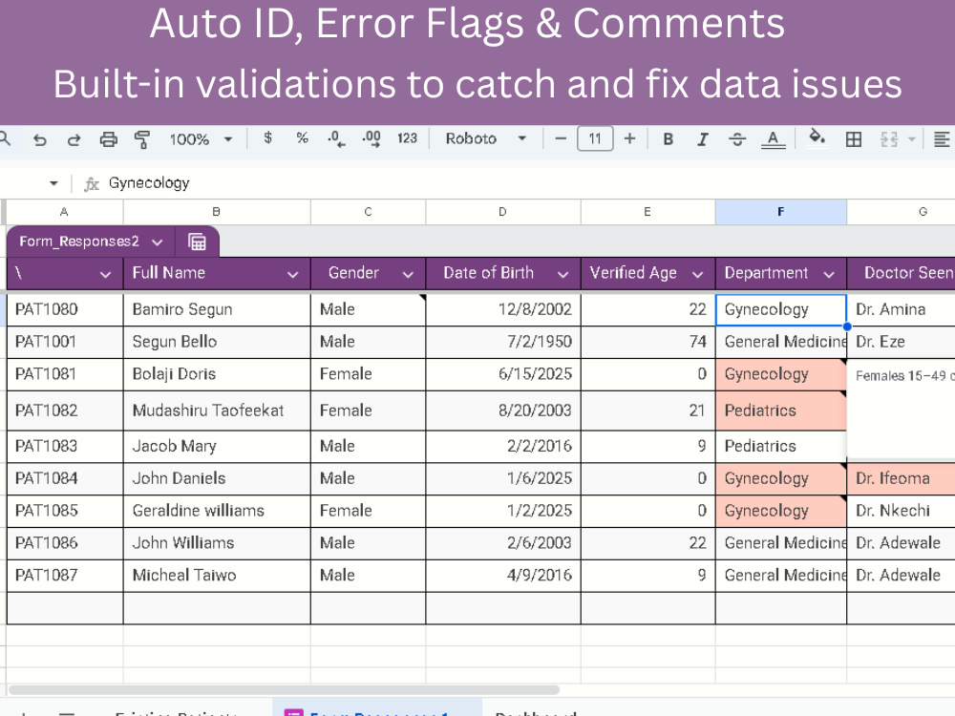Click merge cells icon
Image resolution: width=955 pixels, height=716 pixels.
pyautogui.click(x=889, y=139)
